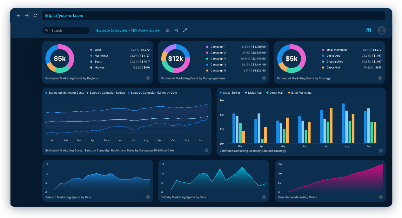This screenshot has width=402, height=218.
Task: Select Campaign 5 legend entry
Action: coord(216,71)
